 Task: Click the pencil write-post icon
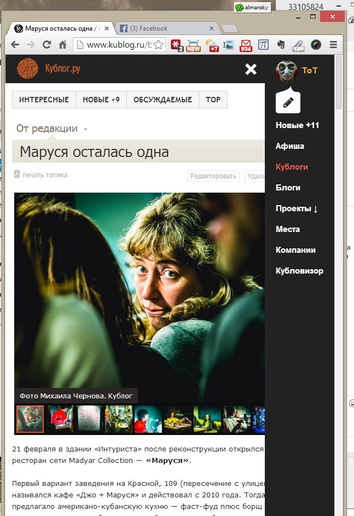click(288, 103)
